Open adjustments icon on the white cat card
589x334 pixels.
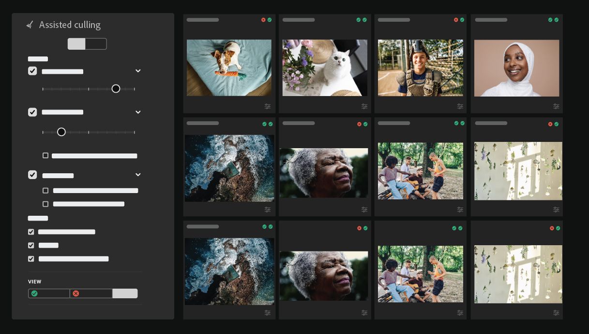364,106
